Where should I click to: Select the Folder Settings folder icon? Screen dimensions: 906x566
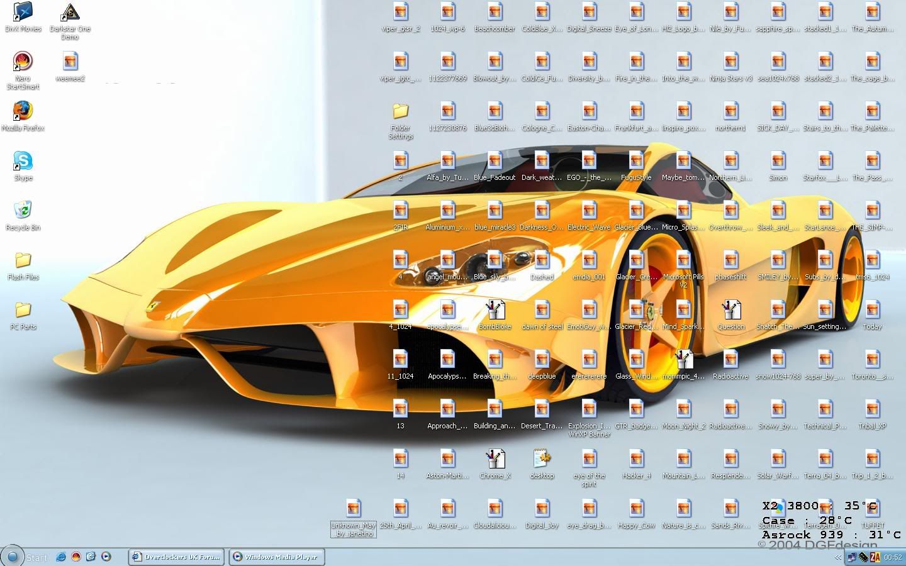click(400, 112)
